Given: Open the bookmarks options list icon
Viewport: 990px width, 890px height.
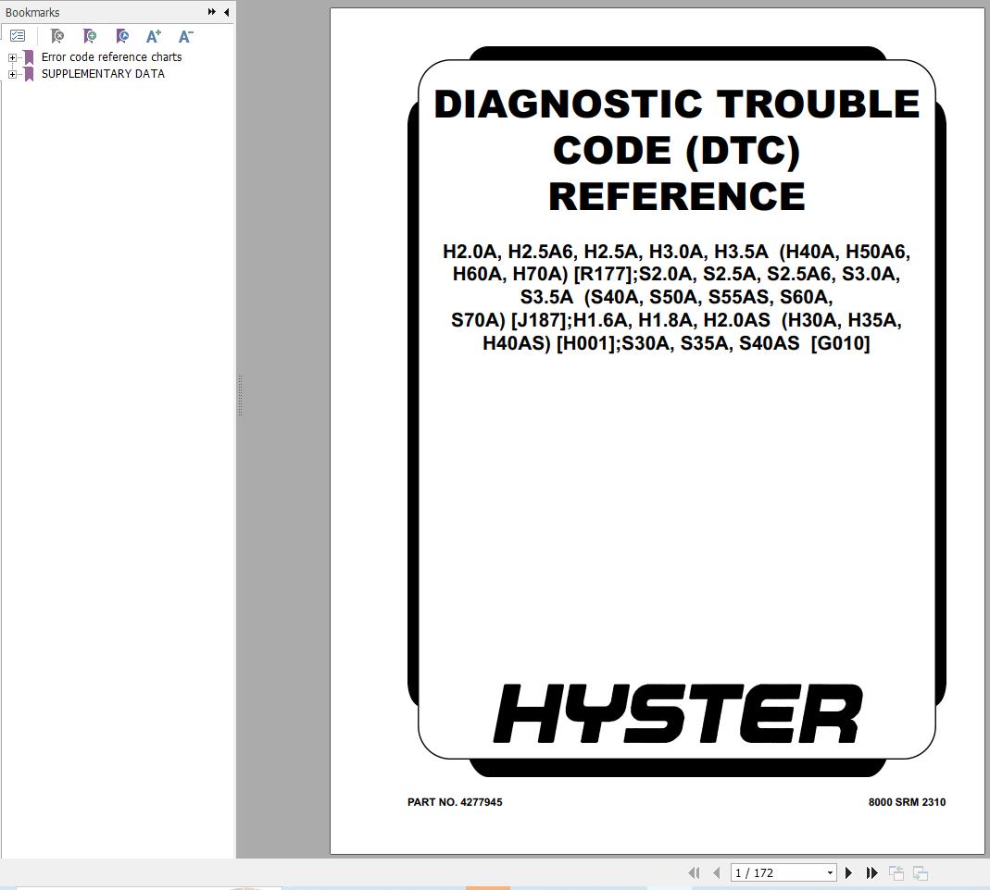Looking at the screenshot, I should [18, 36].
